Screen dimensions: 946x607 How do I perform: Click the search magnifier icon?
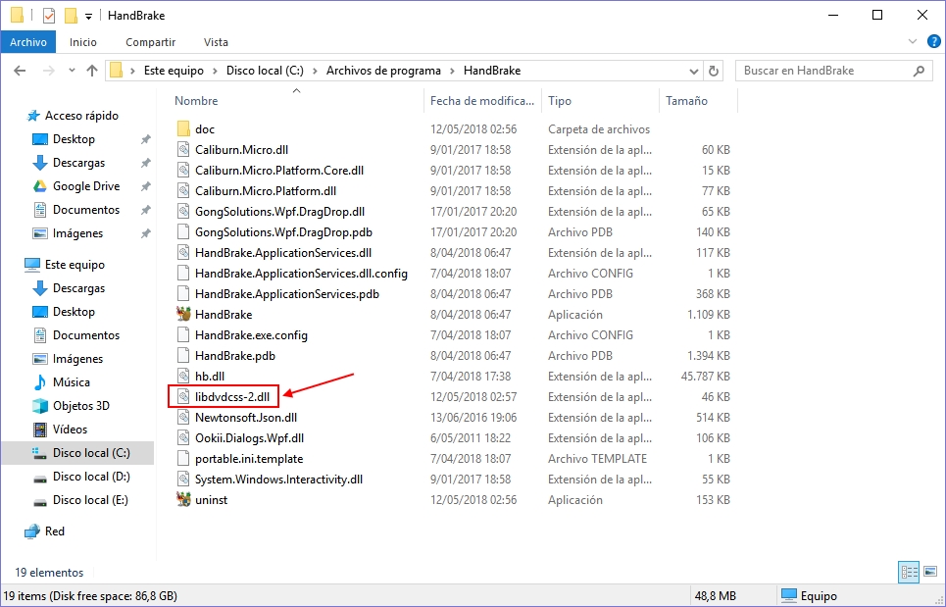click(x=919, y=71)
